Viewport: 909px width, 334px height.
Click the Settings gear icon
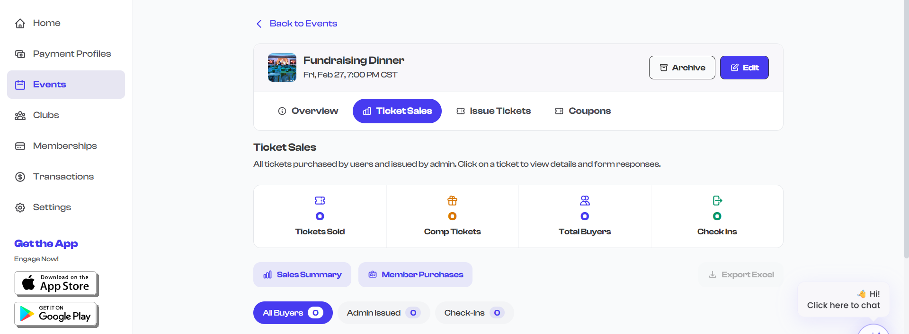point(20,207)
